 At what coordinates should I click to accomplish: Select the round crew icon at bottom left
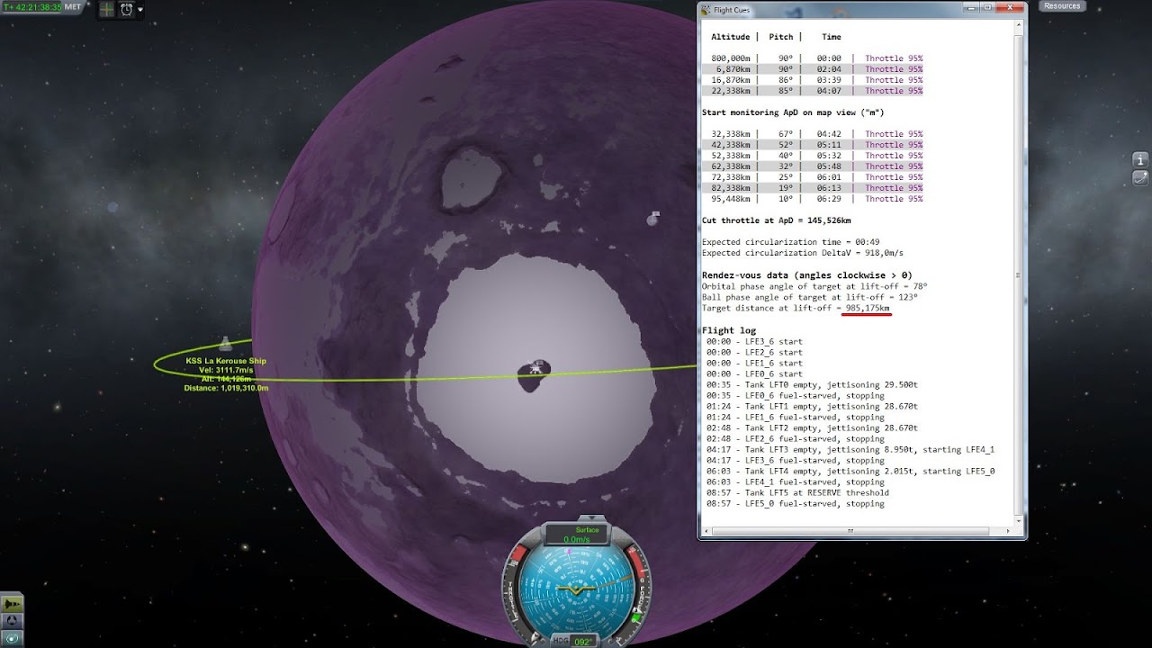point(12,621)
